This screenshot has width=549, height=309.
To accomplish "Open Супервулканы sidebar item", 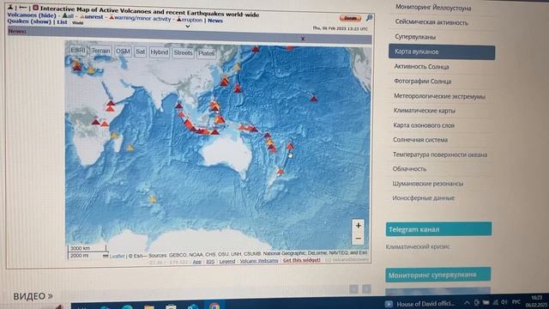I will 415,37.
